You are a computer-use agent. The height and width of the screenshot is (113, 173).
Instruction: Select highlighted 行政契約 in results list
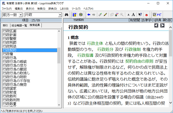tap(30, 50)
